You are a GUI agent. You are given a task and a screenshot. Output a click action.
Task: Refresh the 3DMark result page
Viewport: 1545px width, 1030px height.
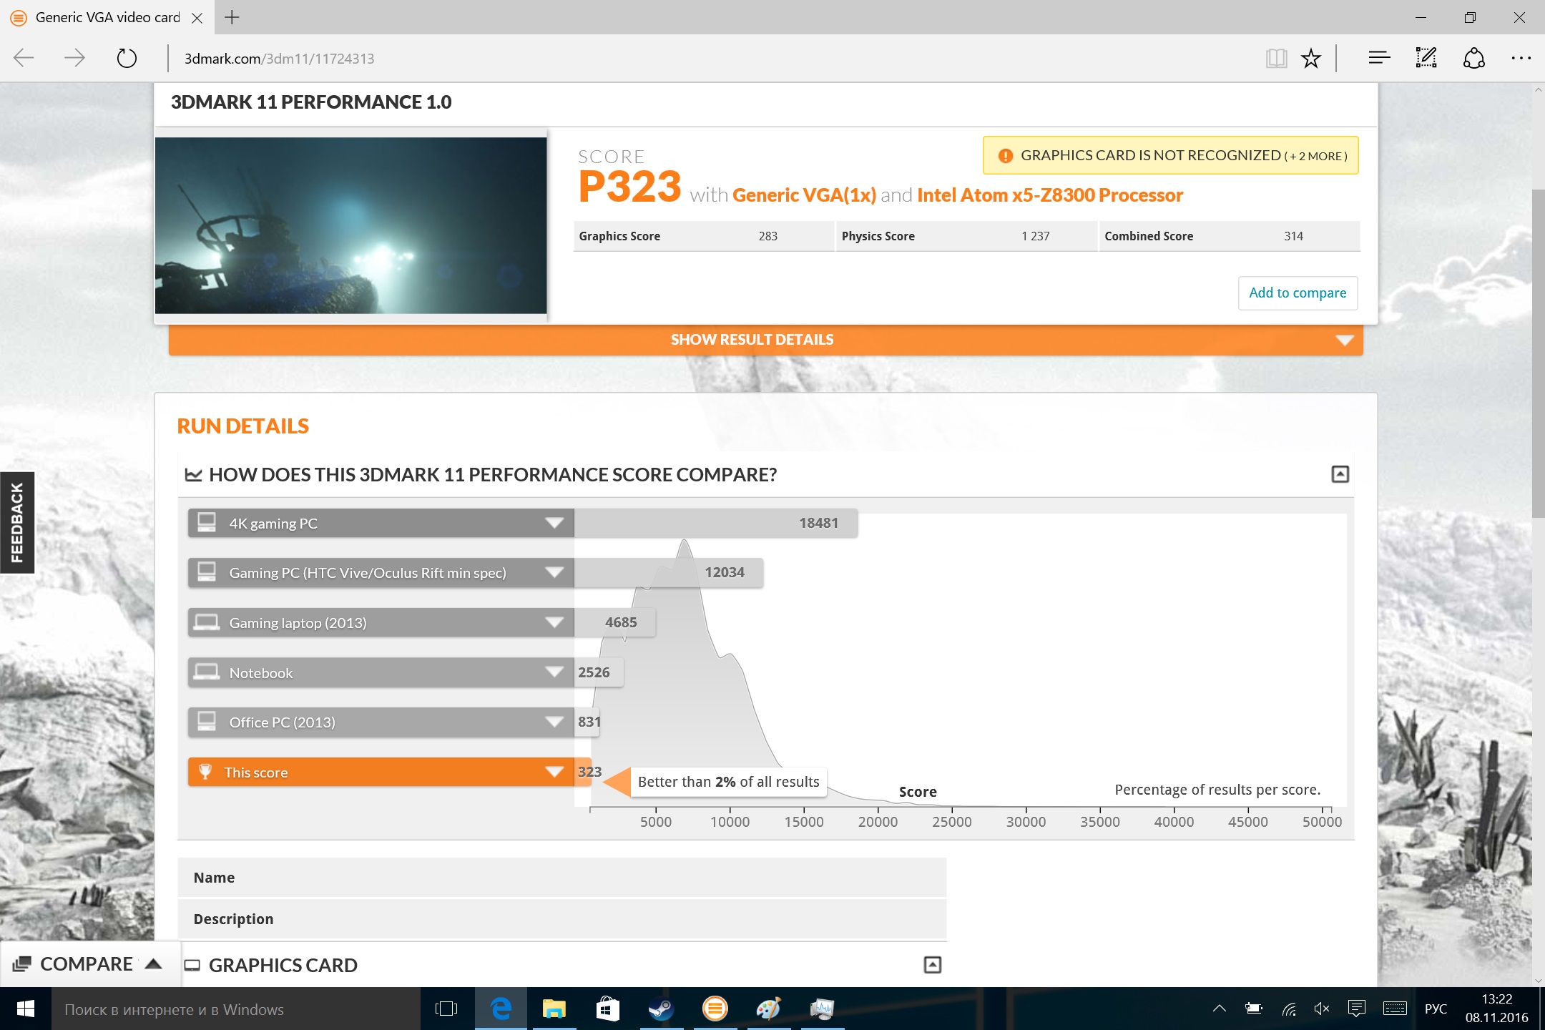[127, 58]
